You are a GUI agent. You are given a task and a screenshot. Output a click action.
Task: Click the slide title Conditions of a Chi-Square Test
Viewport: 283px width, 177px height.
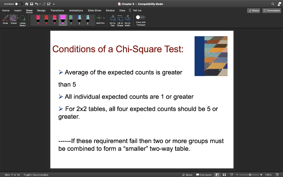click(x=118, y=49)
